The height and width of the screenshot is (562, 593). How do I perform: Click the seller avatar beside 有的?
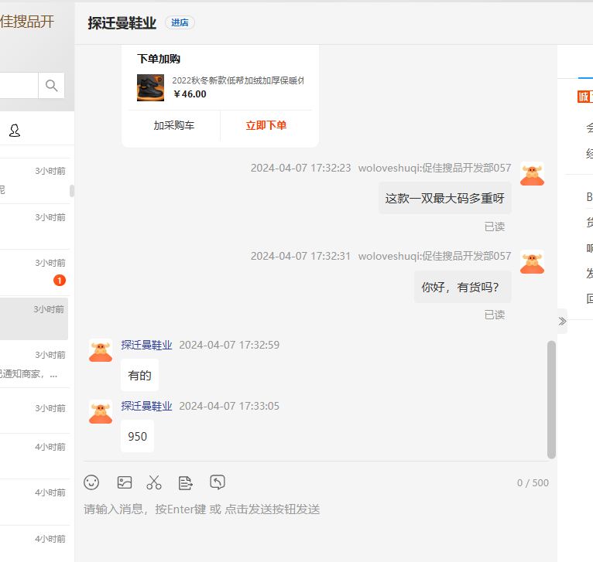click(101, 349)
